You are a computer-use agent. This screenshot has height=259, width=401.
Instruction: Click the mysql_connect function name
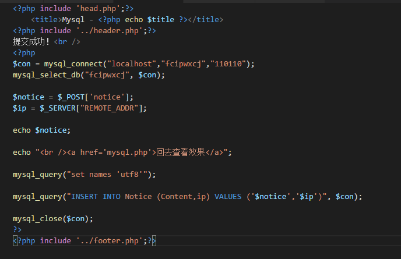coord(73,64)
